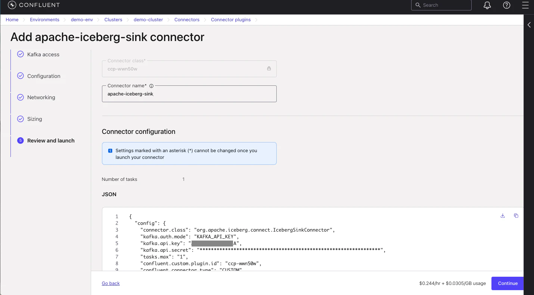Click the kafka.api.key JSON line
The width and height of the screenshot is (534, 295).
click(x=191, y=244)
